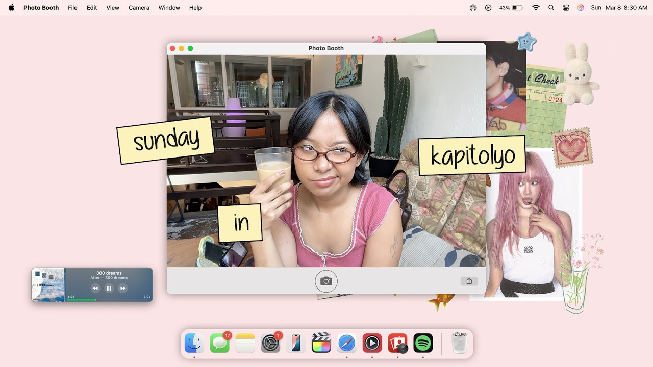The height and width of the screenshot is (367, 653).
Task: Open the Edit menu
Action: tap(92, 8)
